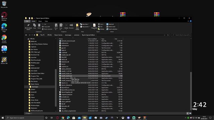The image size is (214, 120).
Task: Click Pin to Quick access ribbon button
Action: pyautogui.click(x=28, y=27)
